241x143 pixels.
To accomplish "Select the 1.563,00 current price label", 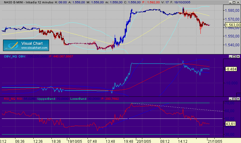I will click(x=233, y=25).
